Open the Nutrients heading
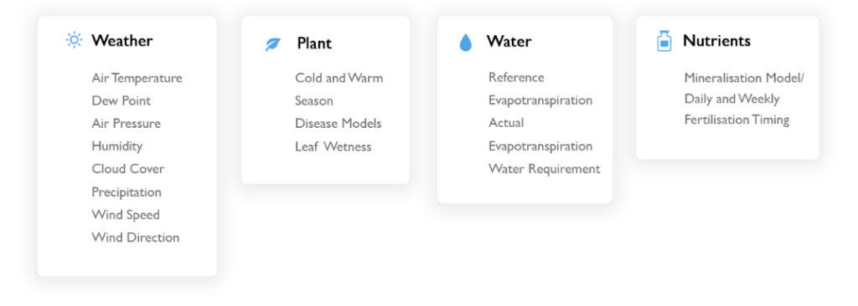Screen dimensions: 858x306 [x=717, y=40]
